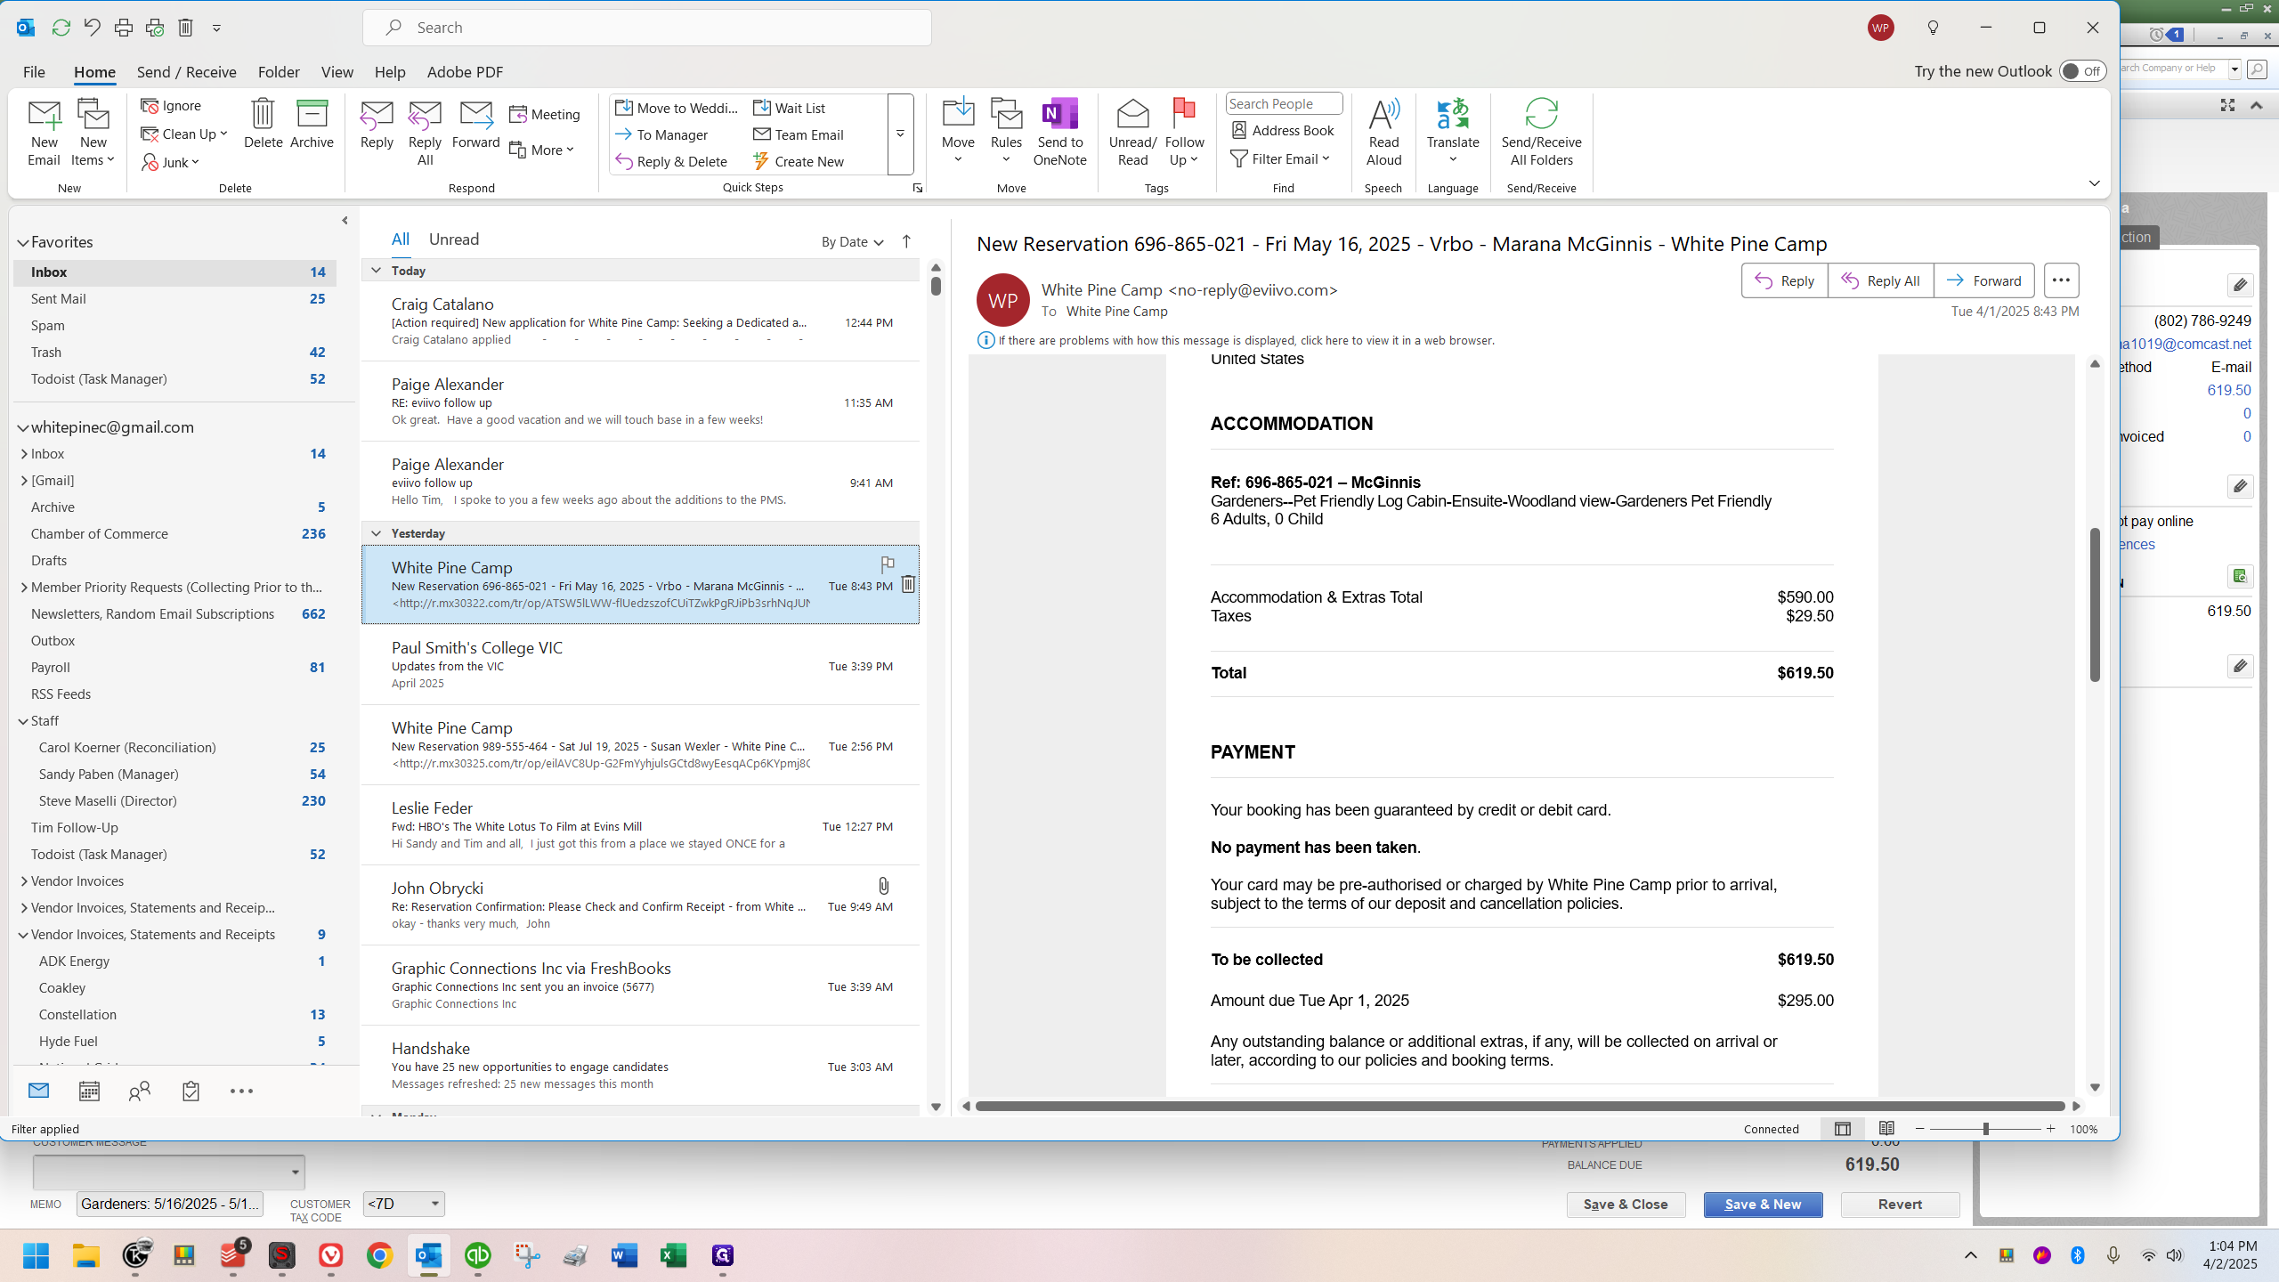
Task: Open Address Book
Action: (1283, 130)
